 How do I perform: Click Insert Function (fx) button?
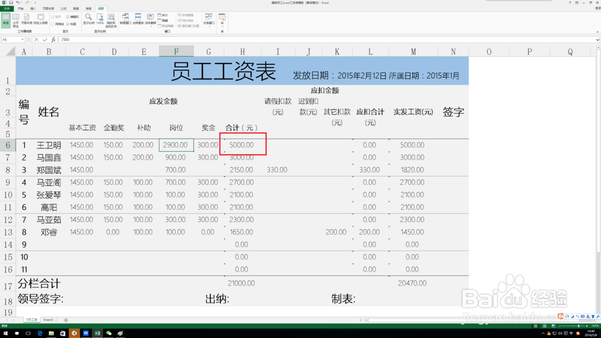(53, 40)
